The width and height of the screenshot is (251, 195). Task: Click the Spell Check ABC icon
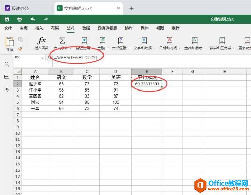tap(7, 89)
